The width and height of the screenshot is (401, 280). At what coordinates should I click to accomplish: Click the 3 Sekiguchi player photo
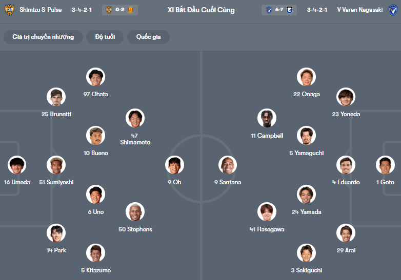click(x=306, y=253)
